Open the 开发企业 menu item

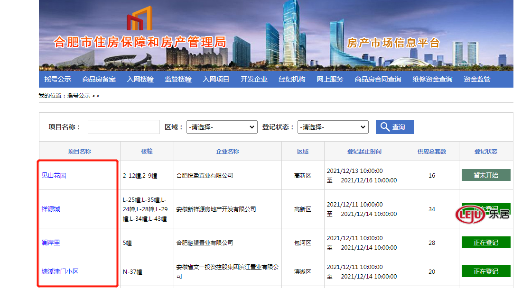[x=254, y=79]
